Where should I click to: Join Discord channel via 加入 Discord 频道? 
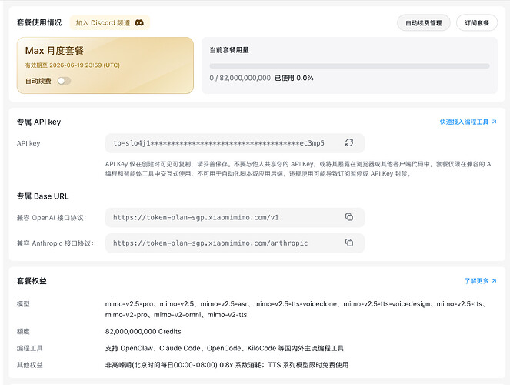[x=109, y=23]
